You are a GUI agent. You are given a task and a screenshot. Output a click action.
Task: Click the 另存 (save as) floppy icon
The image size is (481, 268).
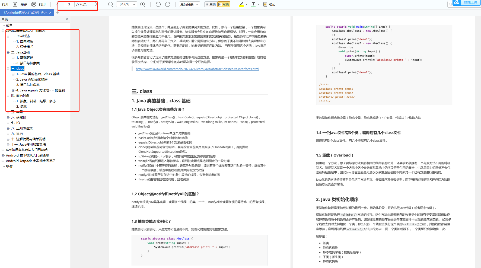click(15, 4)
